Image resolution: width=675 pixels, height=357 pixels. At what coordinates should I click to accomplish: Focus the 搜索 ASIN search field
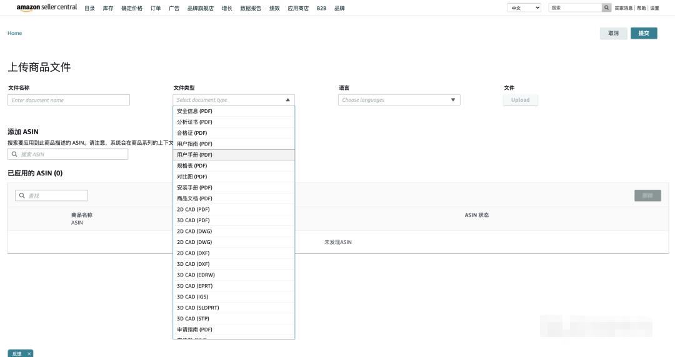(x=69, y=154)
